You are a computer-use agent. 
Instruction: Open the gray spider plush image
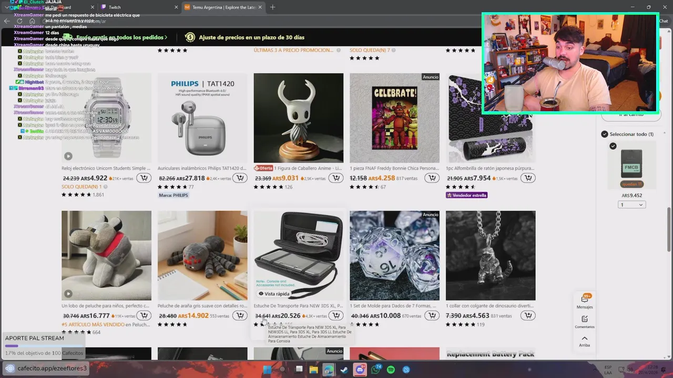202,256
